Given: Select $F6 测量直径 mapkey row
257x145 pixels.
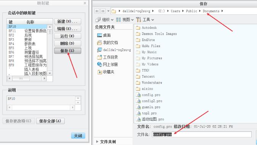Looking at the screenshot, I should coord(27,52).
